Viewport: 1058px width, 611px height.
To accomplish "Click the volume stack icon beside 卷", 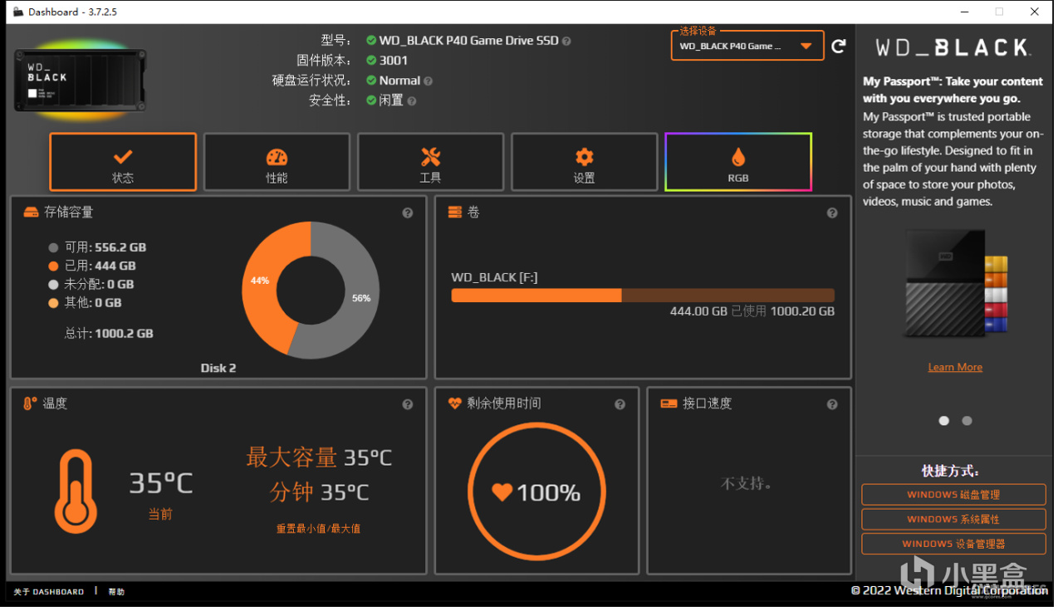I will [x=455, y=213].
